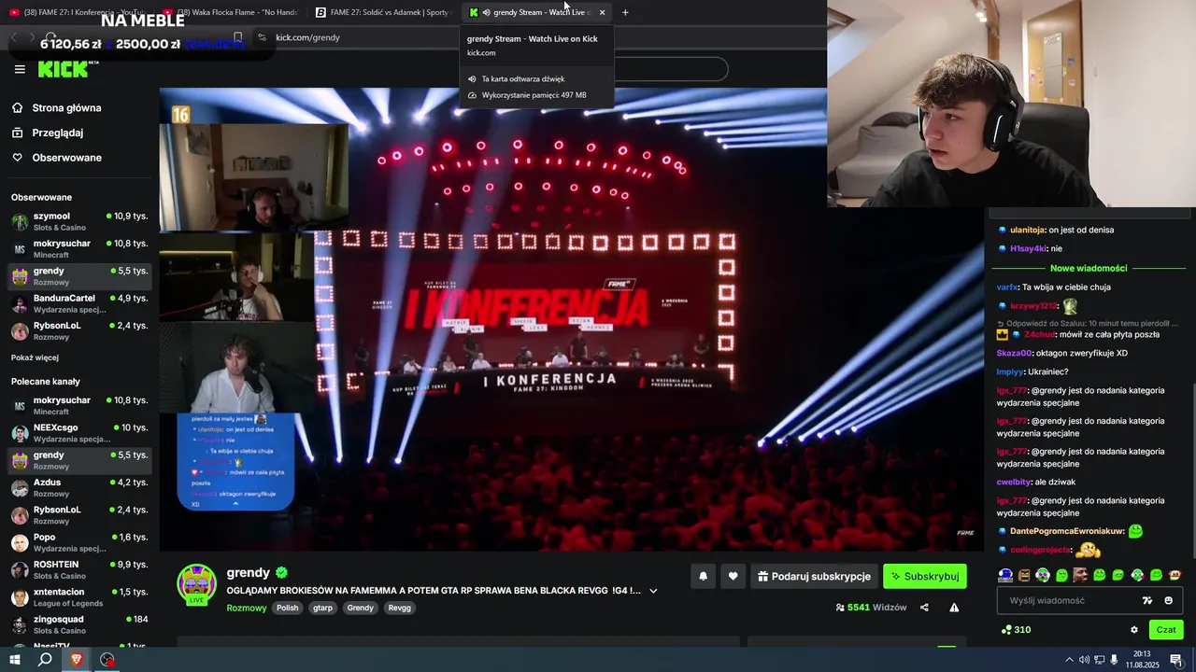Open the Przeglądaj page
1196x672 pixels.
[57, 133]
